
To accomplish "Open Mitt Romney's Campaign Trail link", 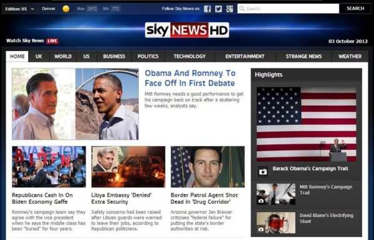I will coord(326,190).
